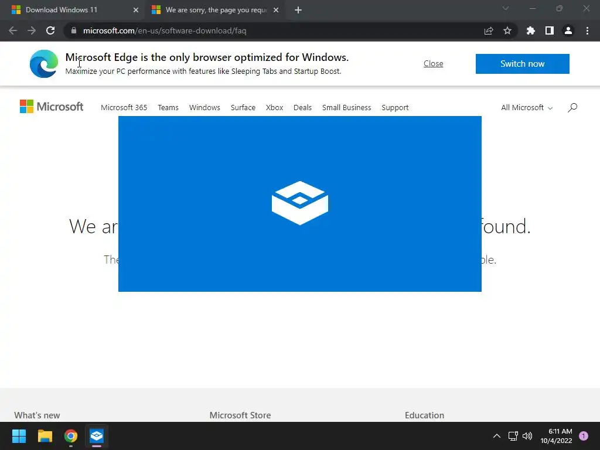Image resolution: width=600 pixels, height=450 pixels.
Task: Open Surface navigation link
Action: click(243, 108)
